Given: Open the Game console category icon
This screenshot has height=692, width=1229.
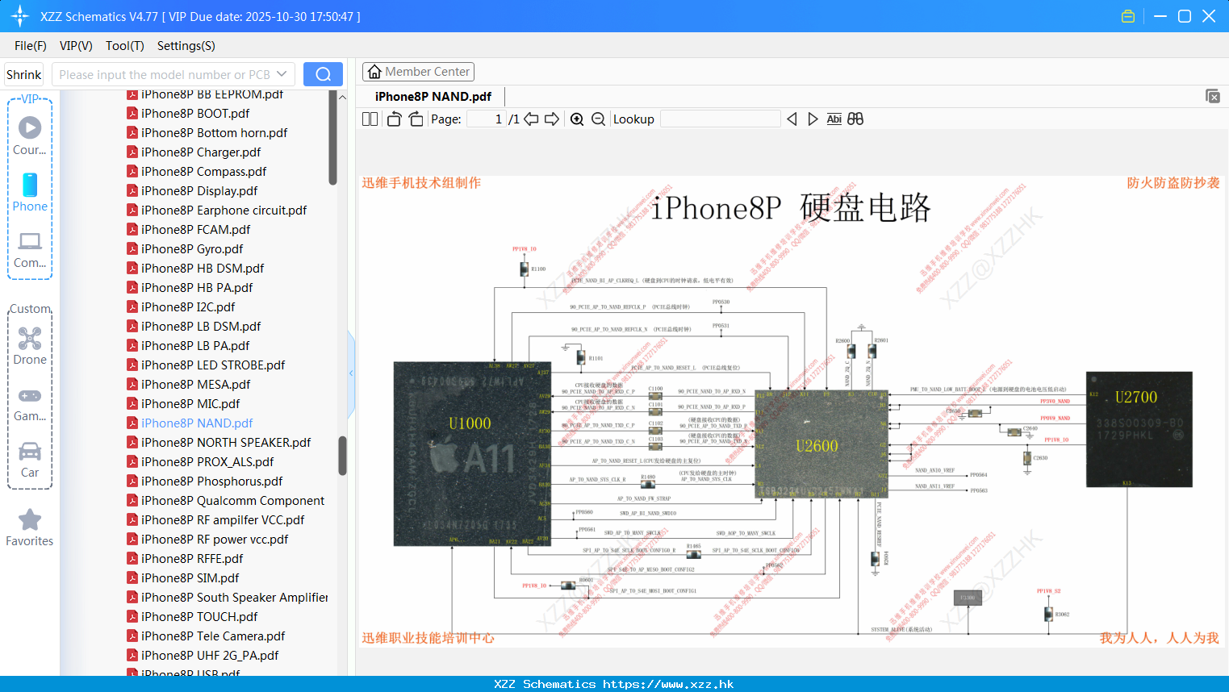Looking at the screenshot, I should [x=30, y=395].
